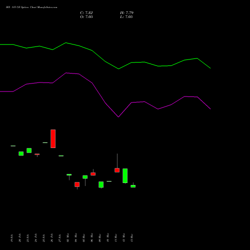This screenshot has height=250, width=250.
Task: Select the 26 Feb date label
Action: 51,238
